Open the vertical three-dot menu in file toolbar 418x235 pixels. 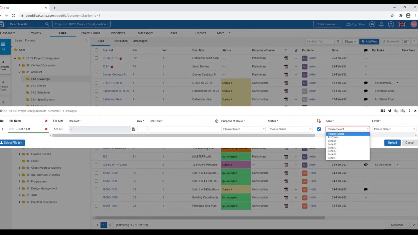(x=415, y=42)
